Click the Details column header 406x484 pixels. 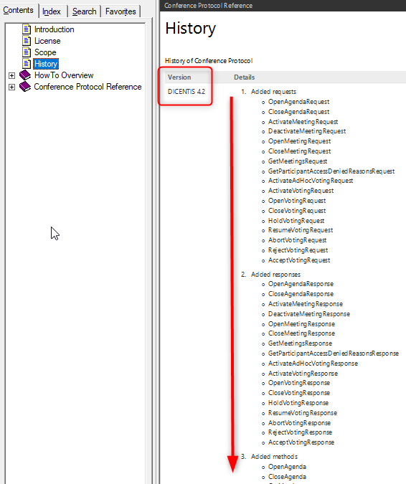pos(244,77)
